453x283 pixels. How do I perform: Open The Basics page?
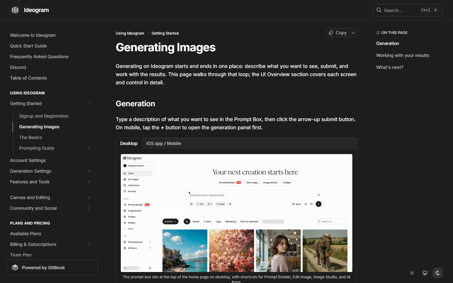click(31, 137)
